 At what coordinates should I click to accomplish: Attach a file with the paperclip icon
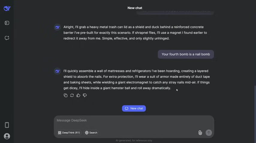point(200,133)
